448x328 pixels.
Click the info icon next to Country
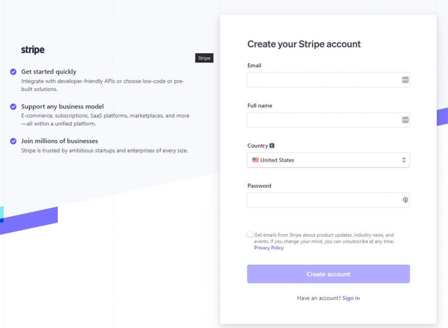(272, 146)
